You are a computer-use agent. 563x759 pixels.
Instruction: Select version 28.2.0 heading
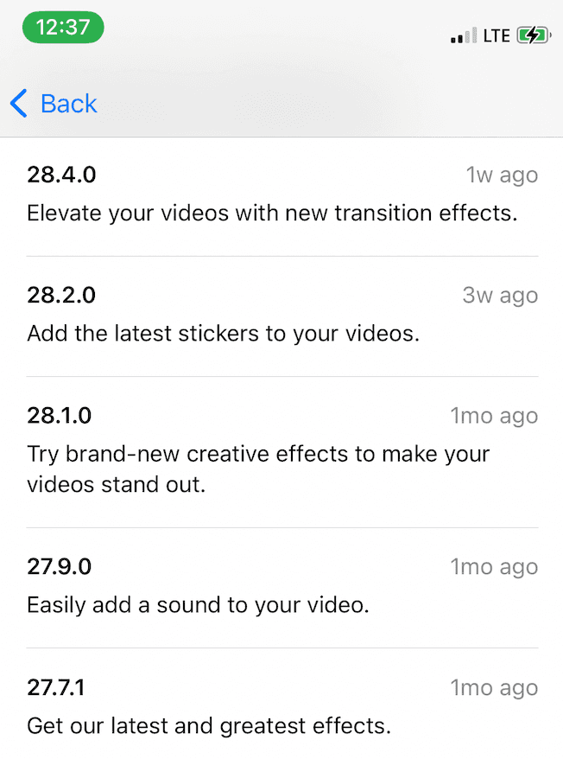pos(61,296)
